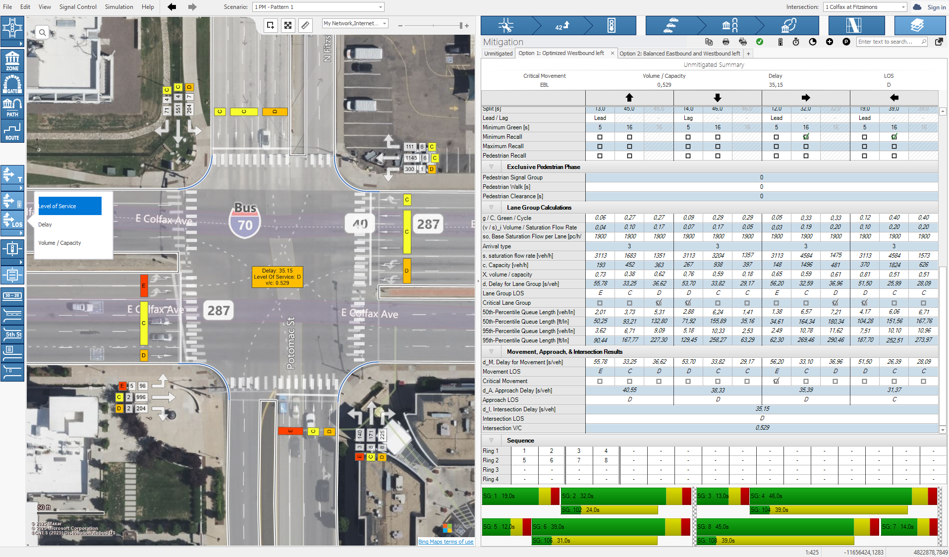The height and width of the screenshot is (557, 949).
Task: Open the Mitigation layers workflow button
Action: pyautogui.click(x=920, y=25)
